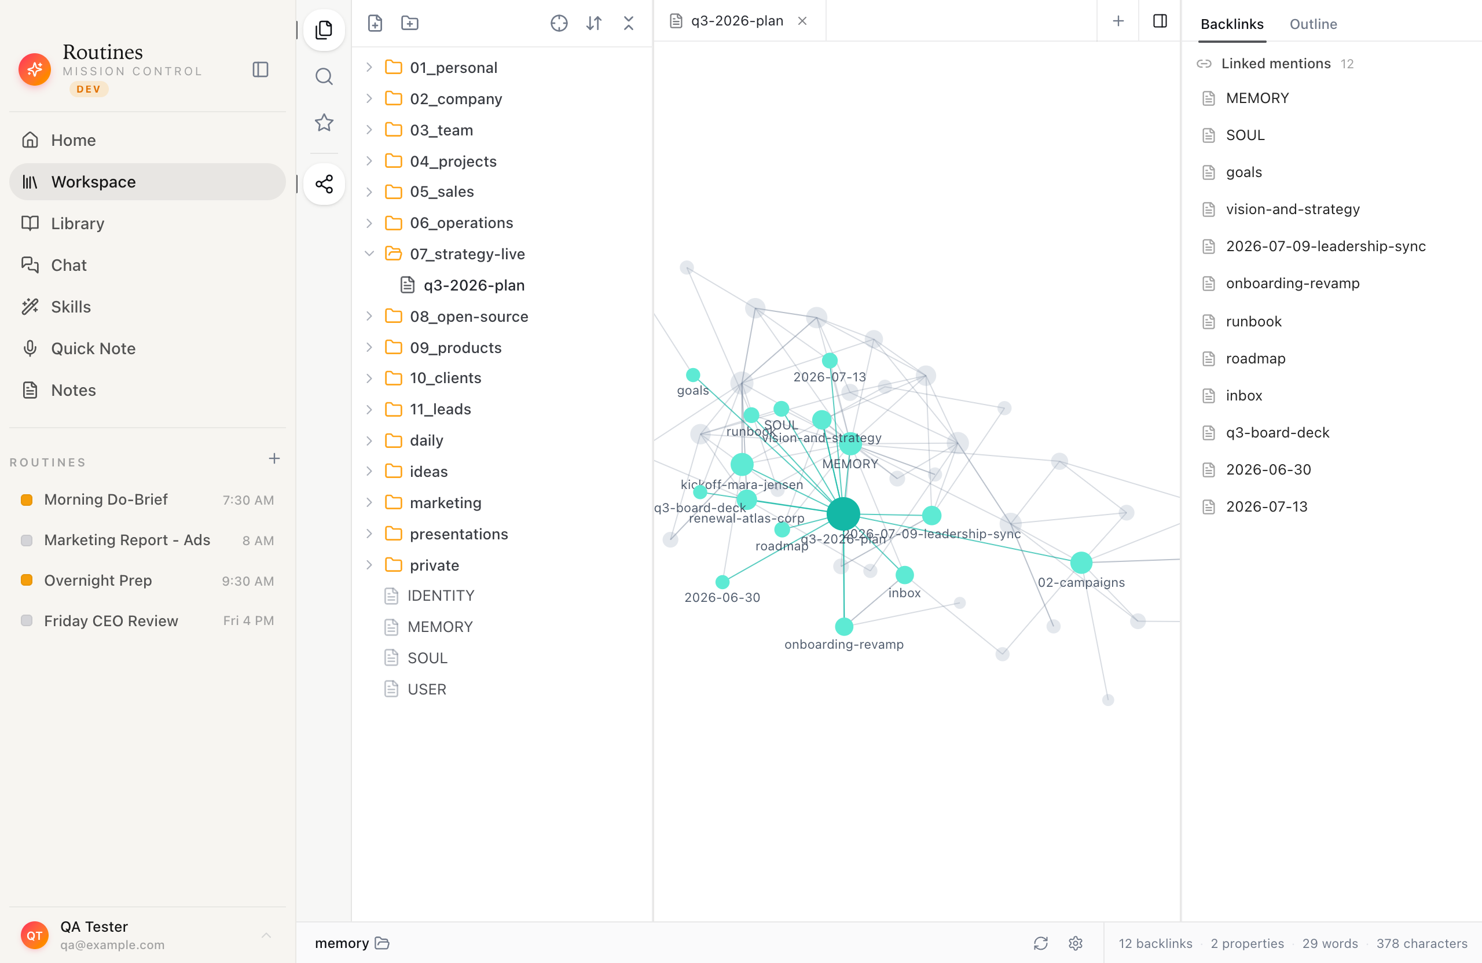Open Overnight Prep routine

pyautogui.click(x=148, y=580)
